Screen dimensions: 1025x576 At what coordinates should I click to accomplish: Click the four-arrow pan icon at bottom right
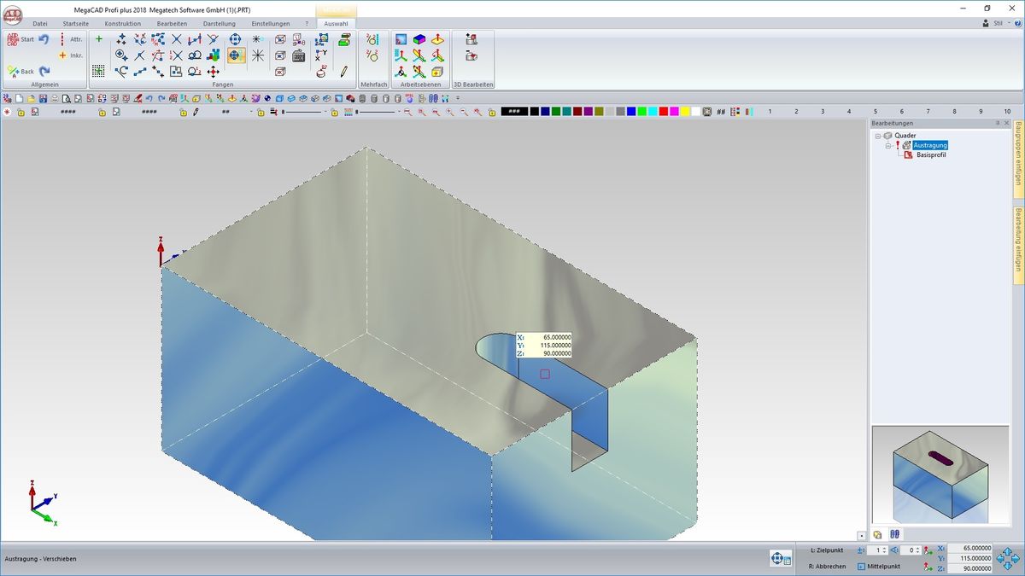(1008, 558)
